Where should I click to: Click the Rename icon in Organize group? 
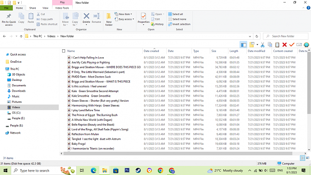click(x=96, y=19)
